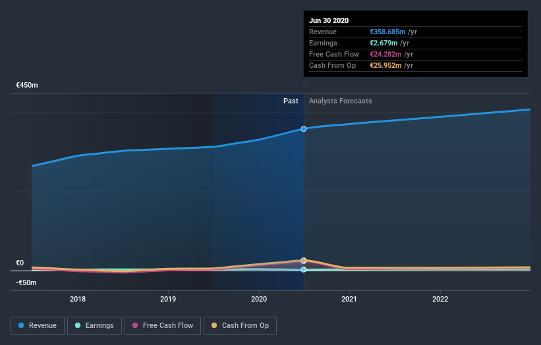This screenshot has width=541, height=345.
Task: Click the €358.685m revenue value
Action: click(387, 32)
